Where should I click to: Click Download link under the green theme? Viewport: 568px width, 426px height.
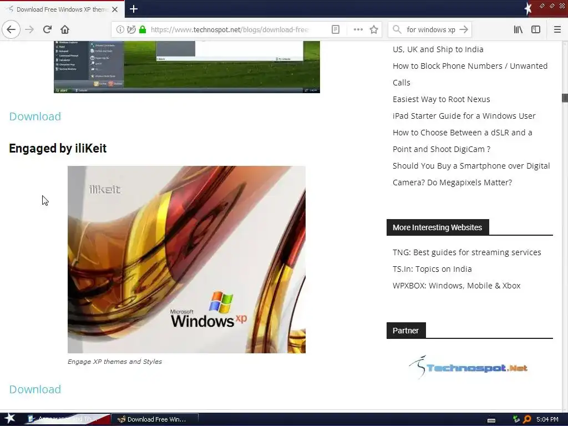point(35,116)
